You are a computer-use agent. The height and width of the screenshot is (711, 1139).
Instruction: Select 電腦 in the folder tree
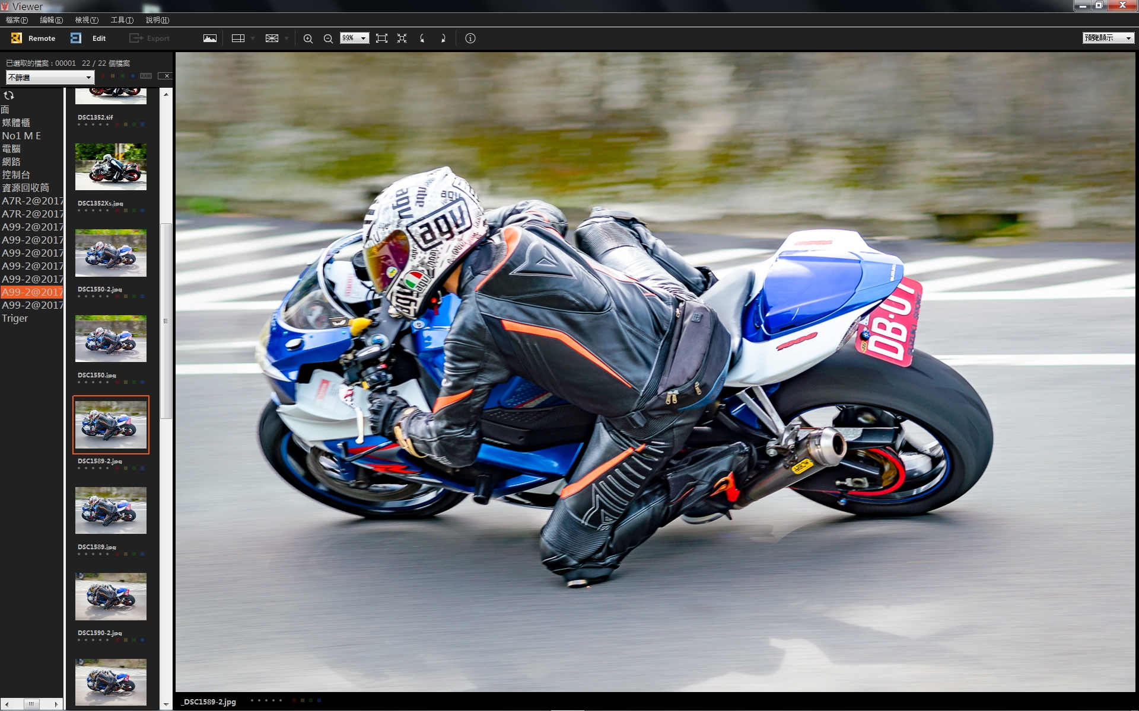point(11,149)
